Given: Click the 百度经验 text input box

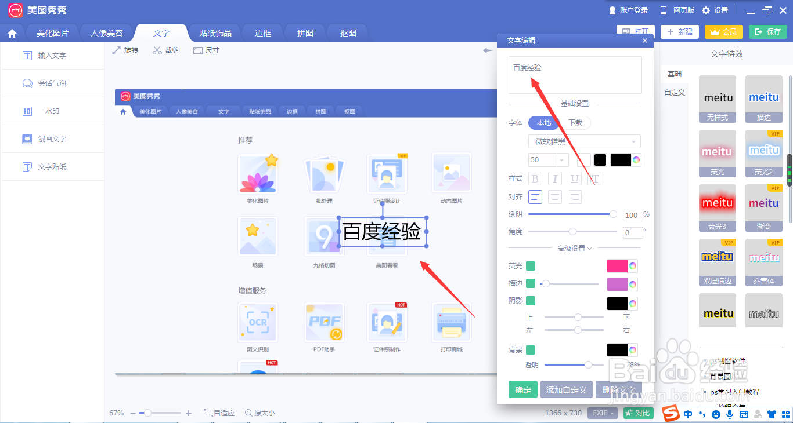Looking at the screenshot, I should pos(575,75).
